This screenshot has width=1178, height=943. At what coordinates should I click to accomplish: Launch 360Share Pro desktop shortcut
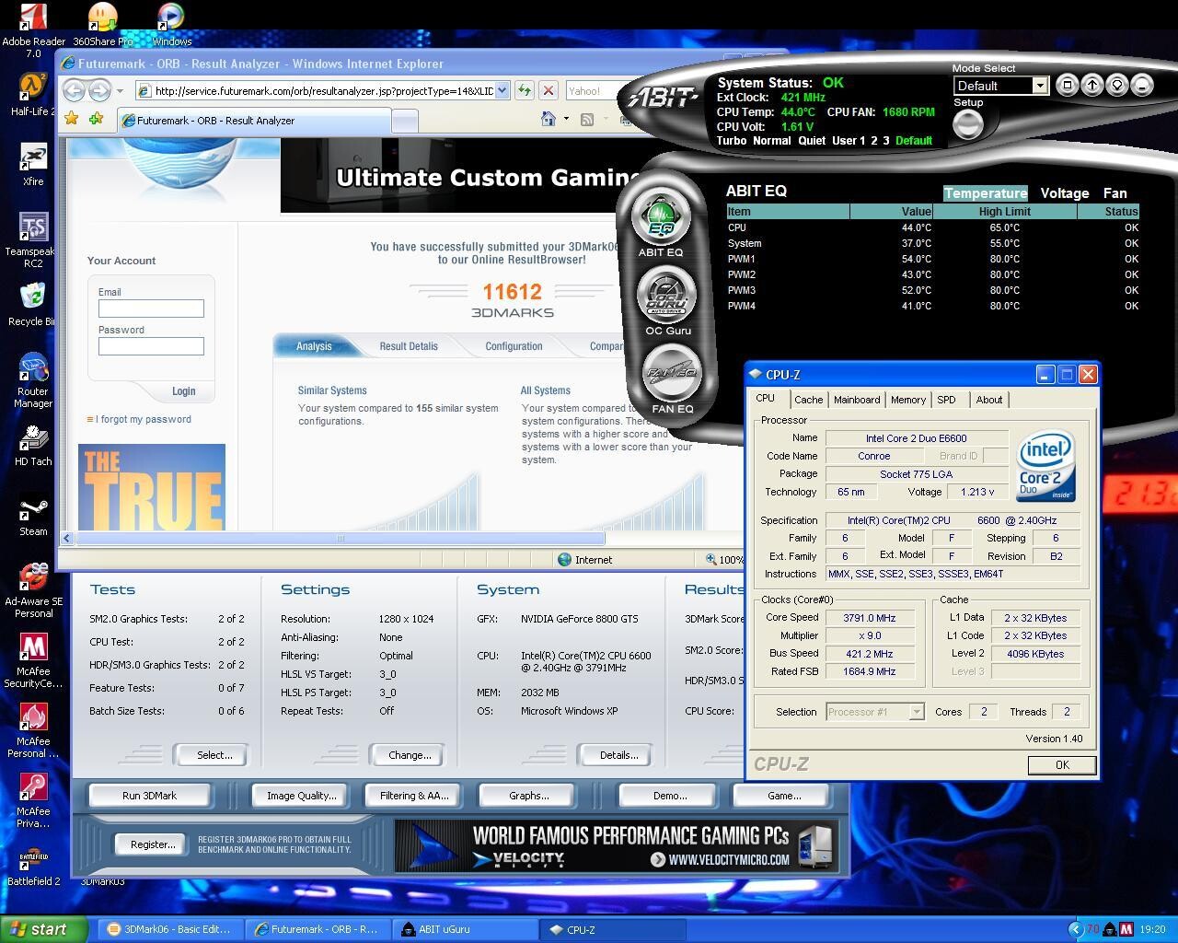coord(102,18)
